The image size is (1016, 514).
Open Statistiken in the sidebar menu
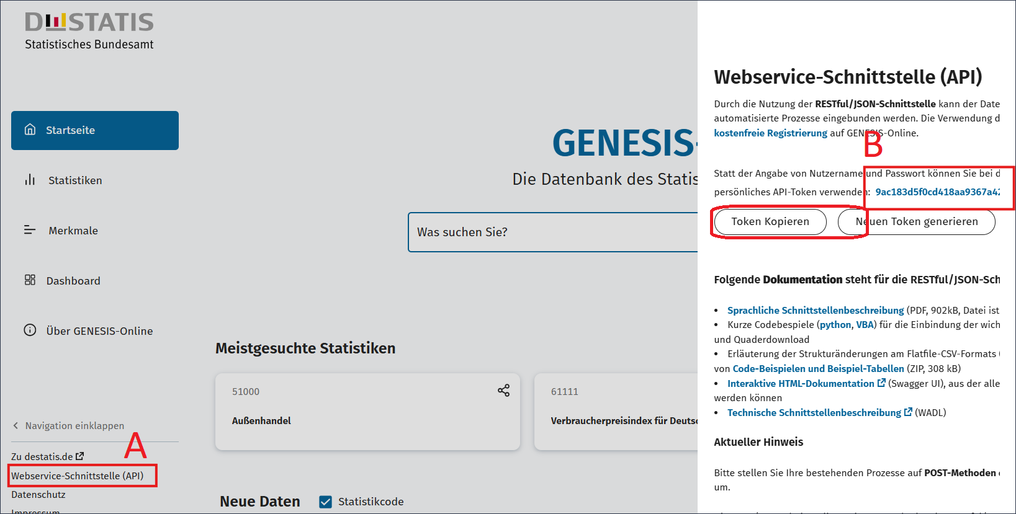pos(75,180)
